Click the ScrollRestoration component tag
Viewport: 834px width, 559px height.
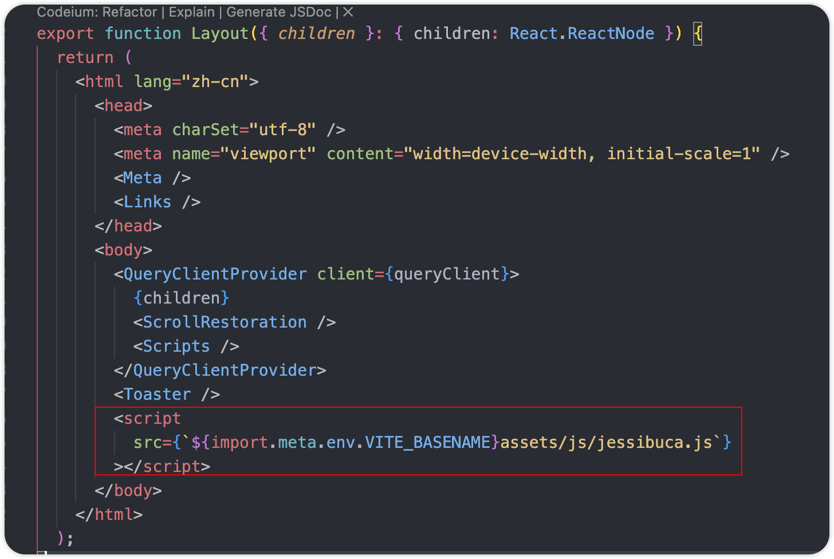pyautogui.click(x=225, y=322)
